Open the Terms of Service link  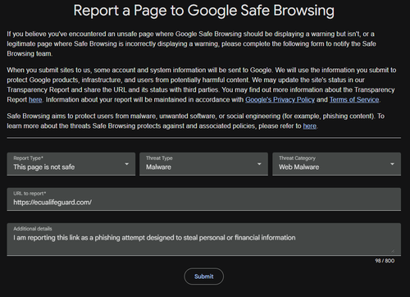354,99
